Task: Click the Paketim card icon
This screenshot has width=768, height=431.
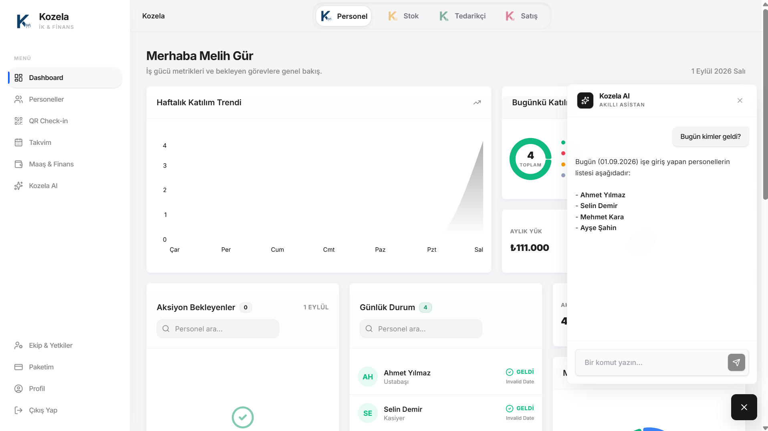Action: pyautogui.click(x=18, y=367)
